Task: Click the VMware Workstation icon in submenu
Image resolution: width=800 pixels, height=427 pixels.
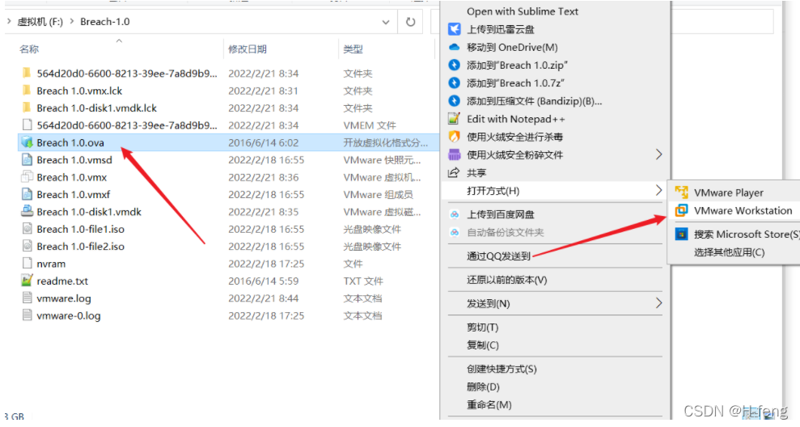Action: pyautogui.click(x=682, y=210)
